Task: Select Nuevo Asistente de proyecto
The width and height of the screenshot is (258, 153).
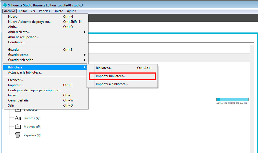Action: (x=45, y=22)
